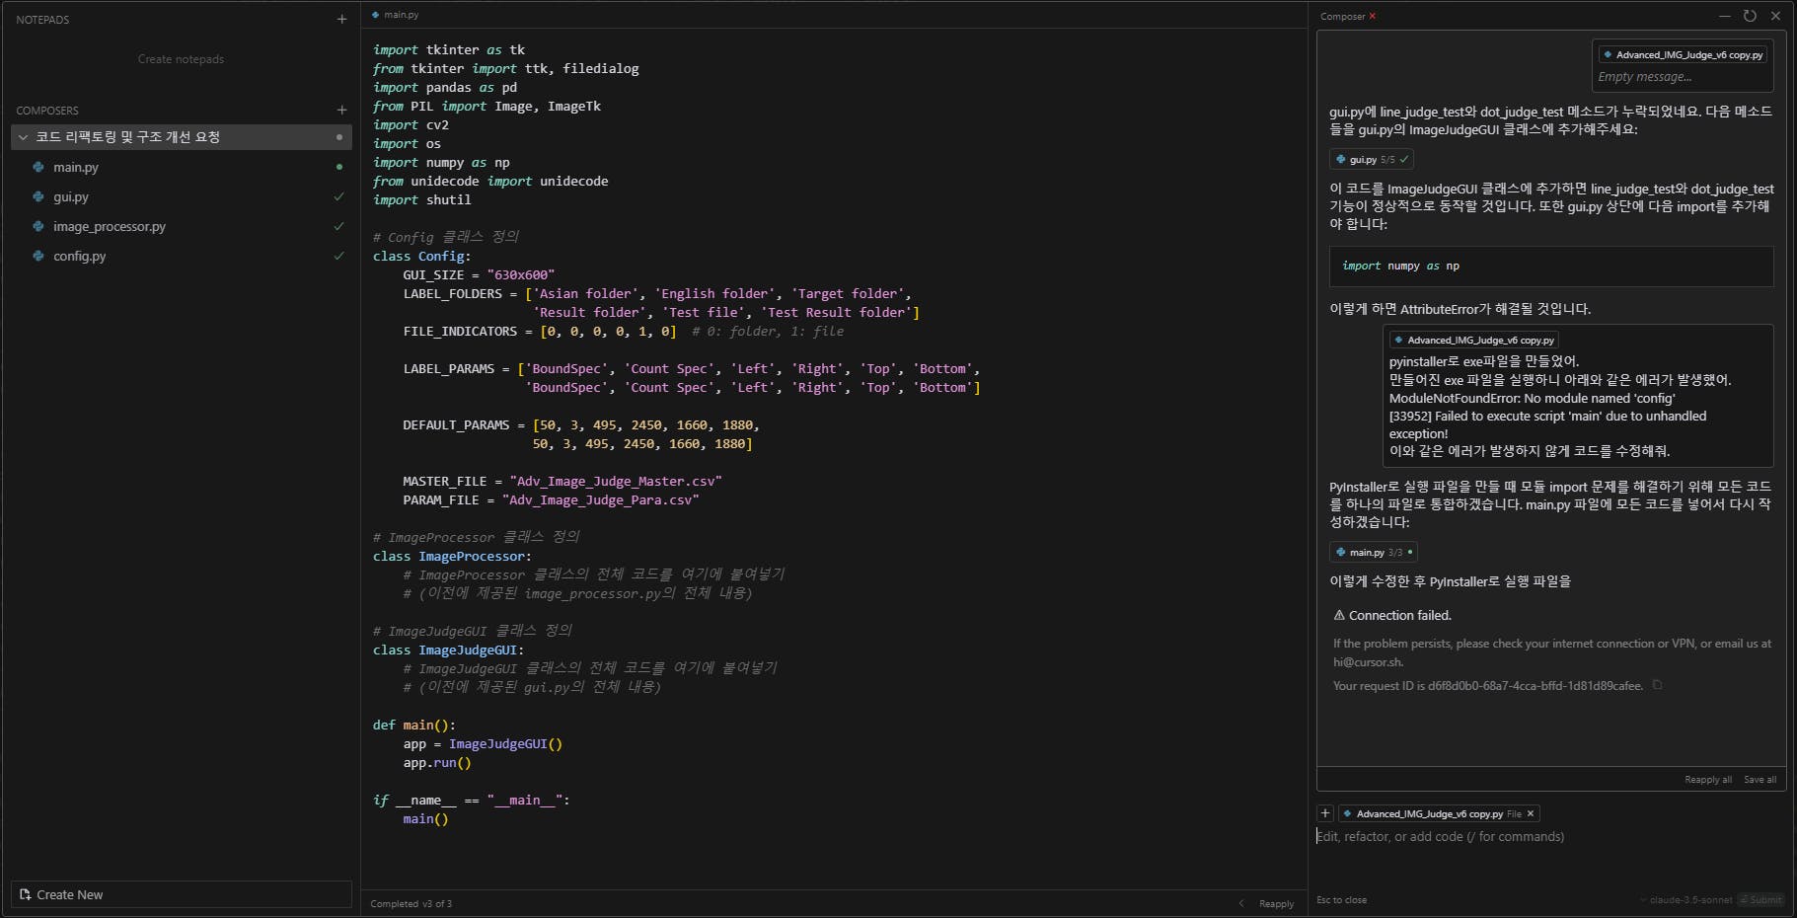This screenshot has width=1797, height=918.
Task: Click the Create notepads placeholder text
Action: click(181, 59)
